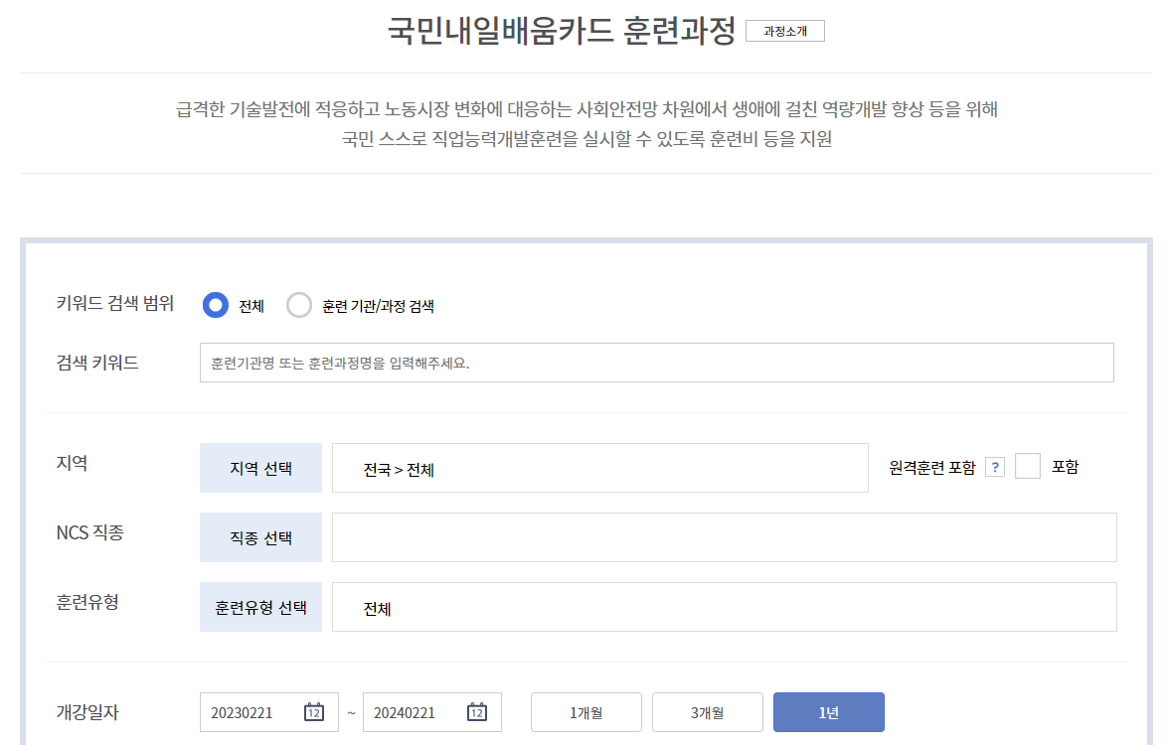Set date range with the 1개월 button
Image resolution: width=1172 pixels, height=745 pixels.
[x=586, y=711]
